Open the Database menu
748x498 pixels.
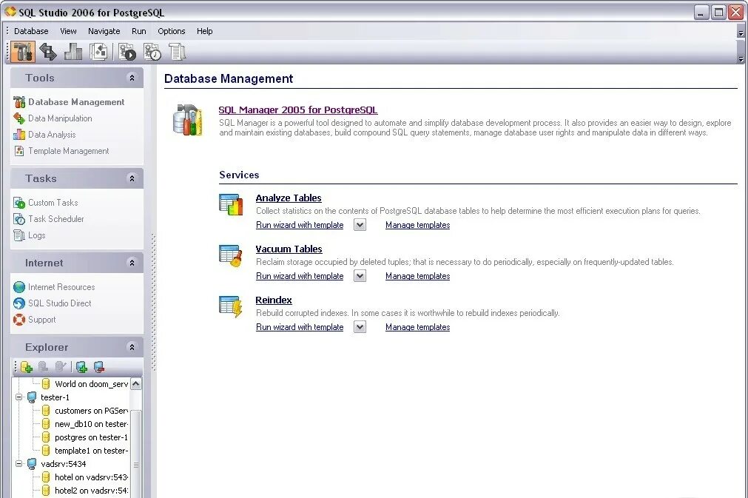(31, 31)
